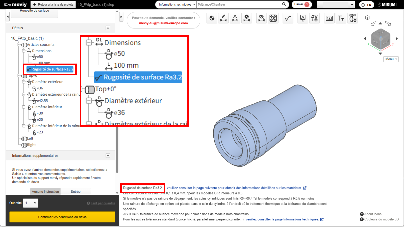Click the text size Tt icon
The image size is (404, 227).
click(x=341, y=18)
